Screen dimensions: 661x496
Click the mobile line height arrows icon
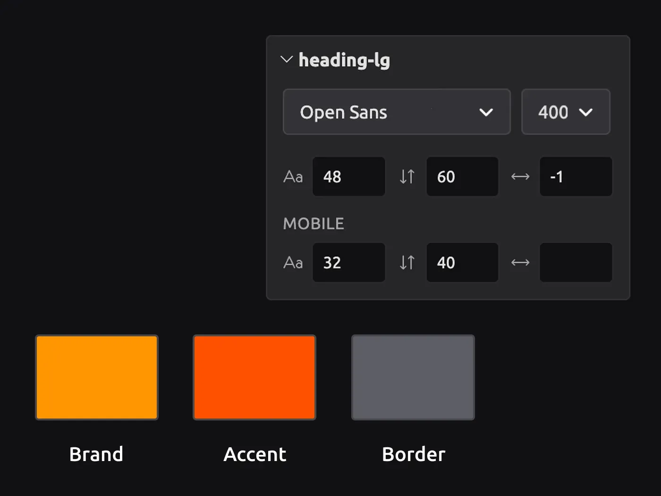point(407,263)
